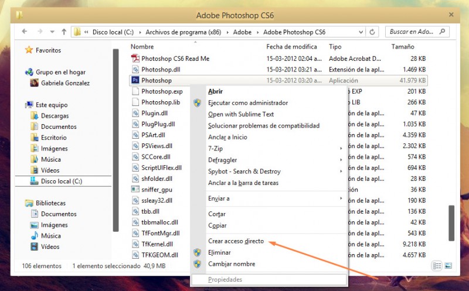This screenshot has height=291, width=469.
Task: Choose Cortar in context menu
Action: pyautogui.click(x=217, y=214)
